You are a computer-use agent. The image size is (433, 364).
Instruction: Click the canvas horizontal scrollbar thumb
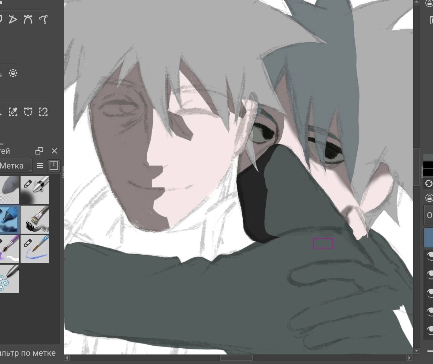[x=236, y=358]
